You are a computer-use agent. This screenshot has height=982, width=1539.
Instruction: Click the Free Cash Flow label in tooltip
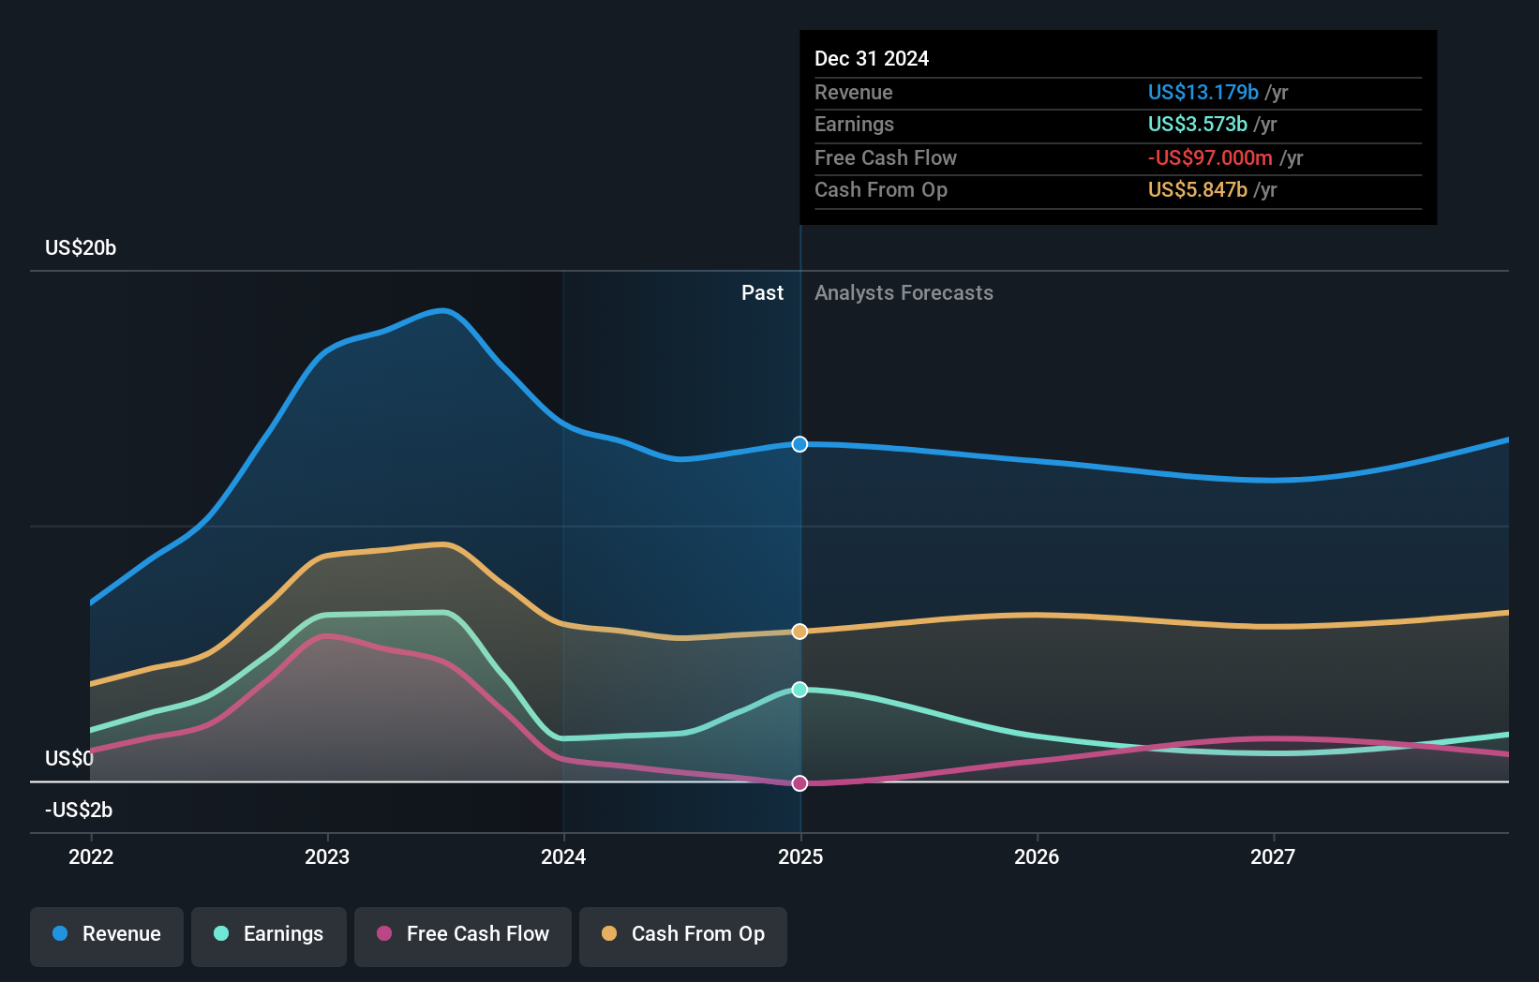(886, 157)
